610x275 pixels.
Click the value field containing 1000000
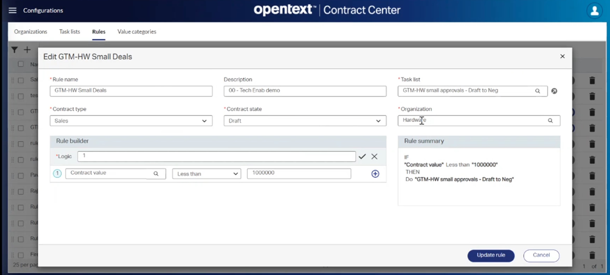click(x=299, y=174)
